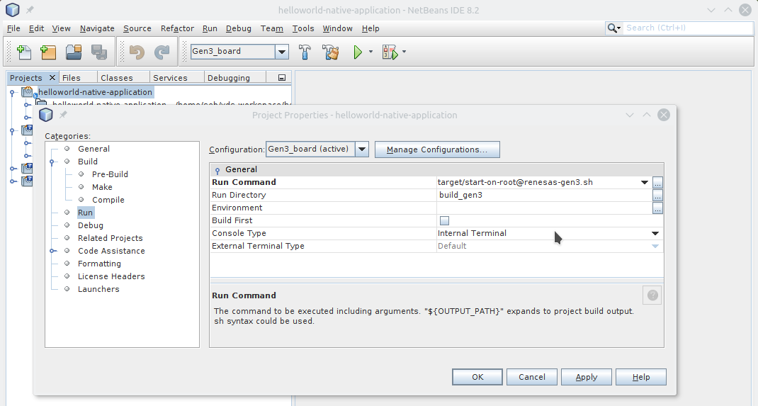Open the Gen3_board toolbar configuration dropdown
This screenshot has height=406, width=758.
tap(282, 51)
